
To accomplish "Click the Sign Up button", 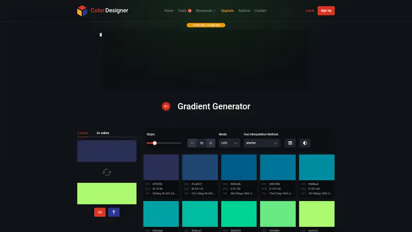I will [326, 11].
